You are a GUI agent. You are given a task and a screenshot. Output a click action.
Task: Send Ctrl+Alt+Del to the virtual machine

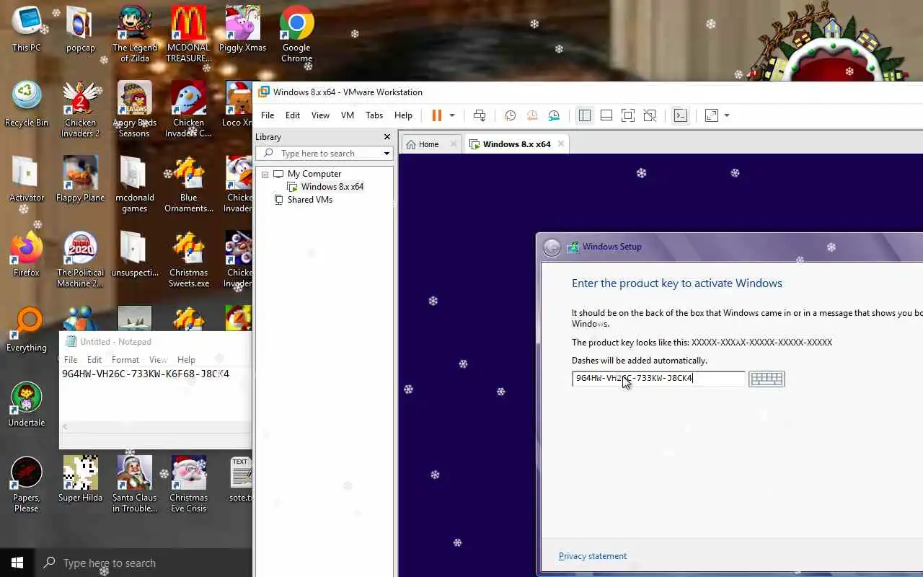pyautogui.click(x=480, y=115)
